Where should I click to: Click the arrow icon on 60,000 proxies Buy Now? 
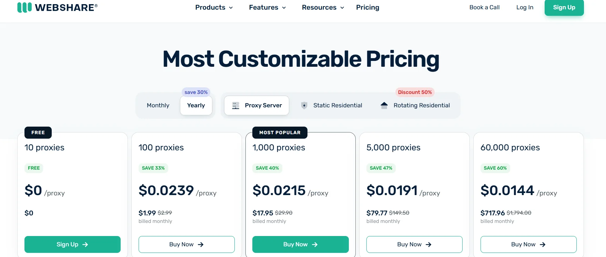coord(543,245)
